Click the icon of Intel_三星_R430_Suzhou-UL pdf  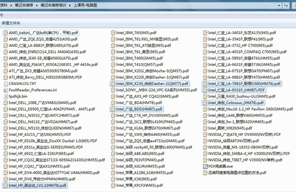(205, 96)
